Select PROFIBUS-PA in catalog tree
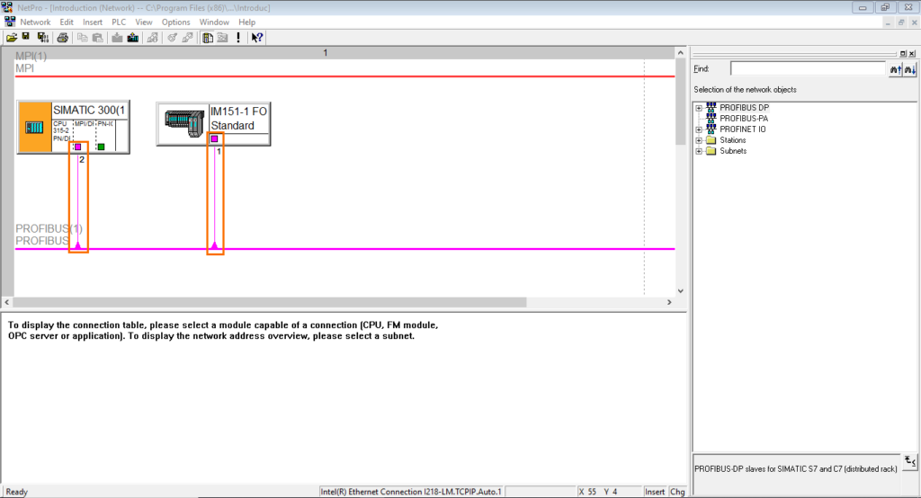 tap(744, 119)
